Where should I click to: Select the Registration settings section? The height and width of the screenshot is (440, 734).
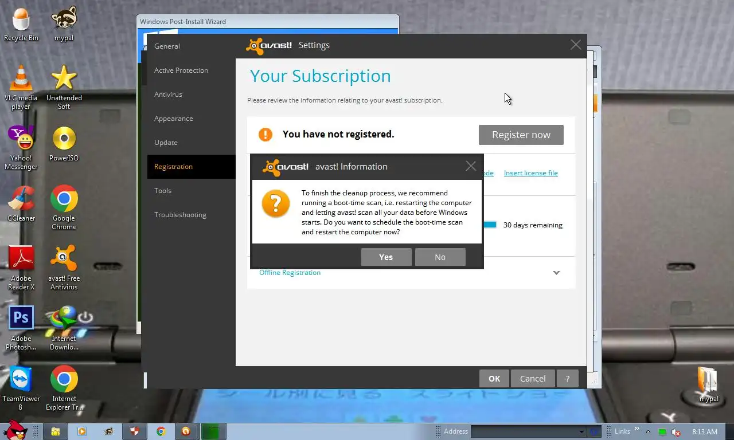coord(191,167)
